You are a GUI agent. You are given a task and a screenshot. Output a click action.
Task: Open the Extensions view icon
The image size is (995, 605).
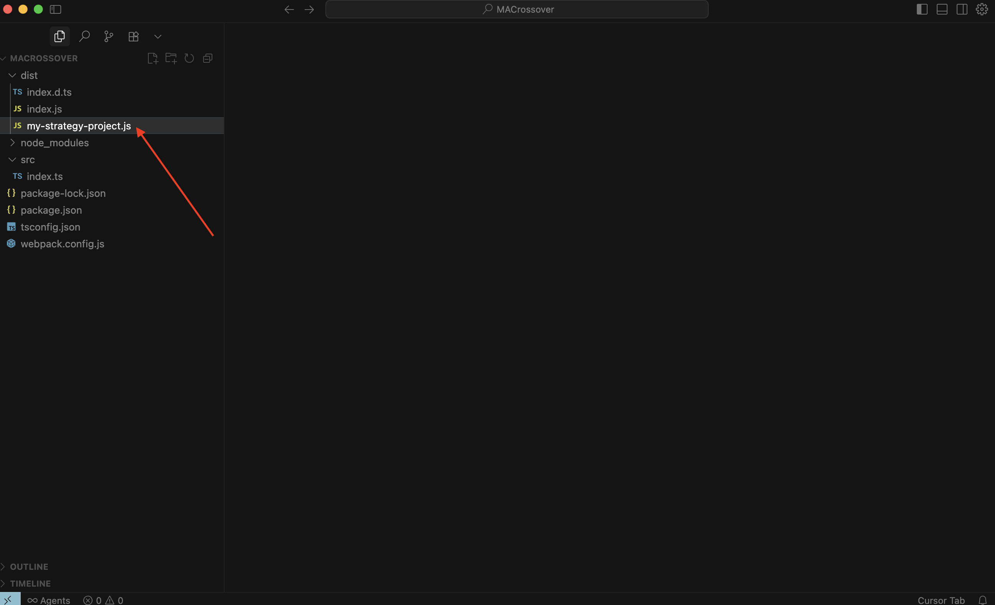click(133, 36)
